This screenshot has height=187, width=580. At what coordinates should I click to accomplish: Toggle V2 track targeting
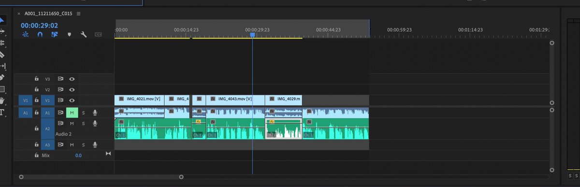(x=47, y=89)
